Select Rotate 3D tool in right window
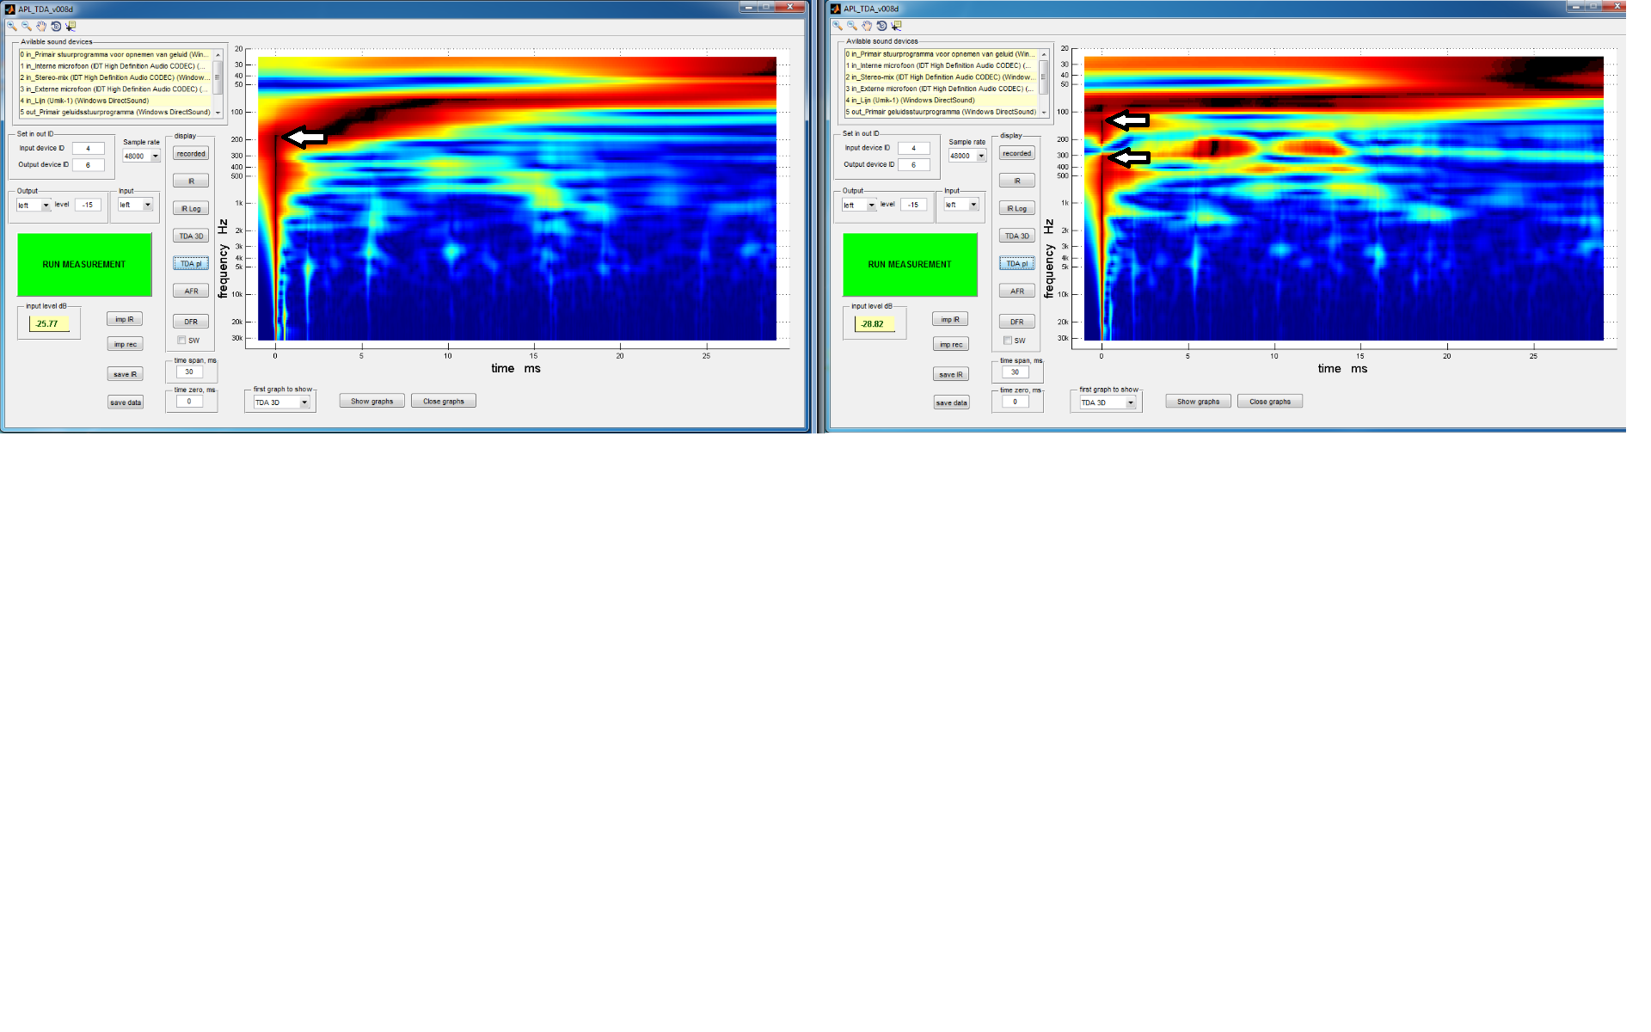Viewport: 1651px width, 1032px height. coord(881,26)
